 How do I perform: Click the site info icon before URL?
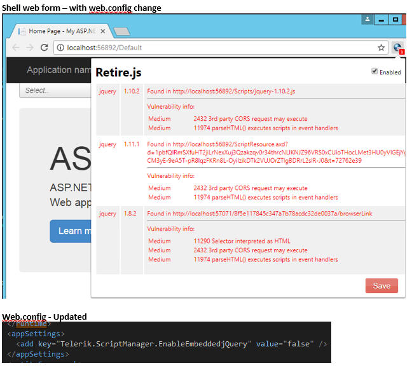pyautogui.click(x=59, y=48)
